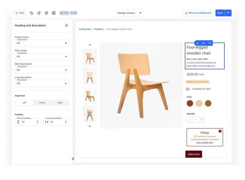245x180 pixels.
Task: Go to previous thumbnails with up chevron
Action: (90, 45)
